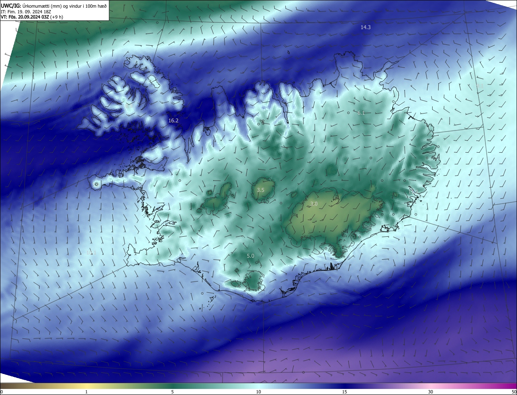Click the 30 tick on the color scale

[x=431, y=392]
